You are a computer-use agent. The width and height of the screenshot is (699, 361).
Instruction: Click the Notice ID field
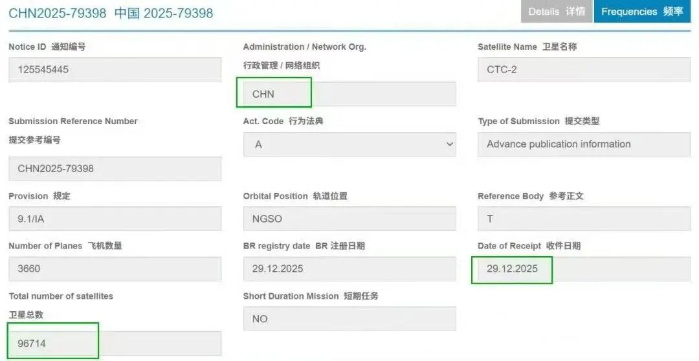[115, 69]
